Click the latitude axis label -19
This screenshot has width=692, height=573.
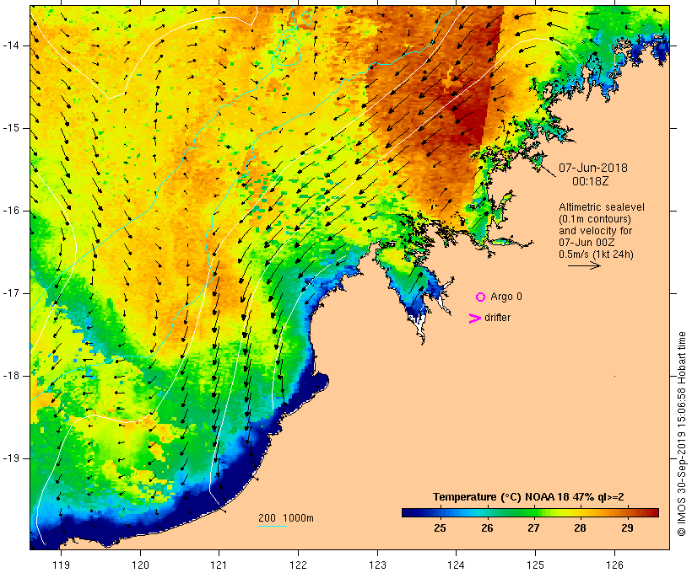coord(10,458)
